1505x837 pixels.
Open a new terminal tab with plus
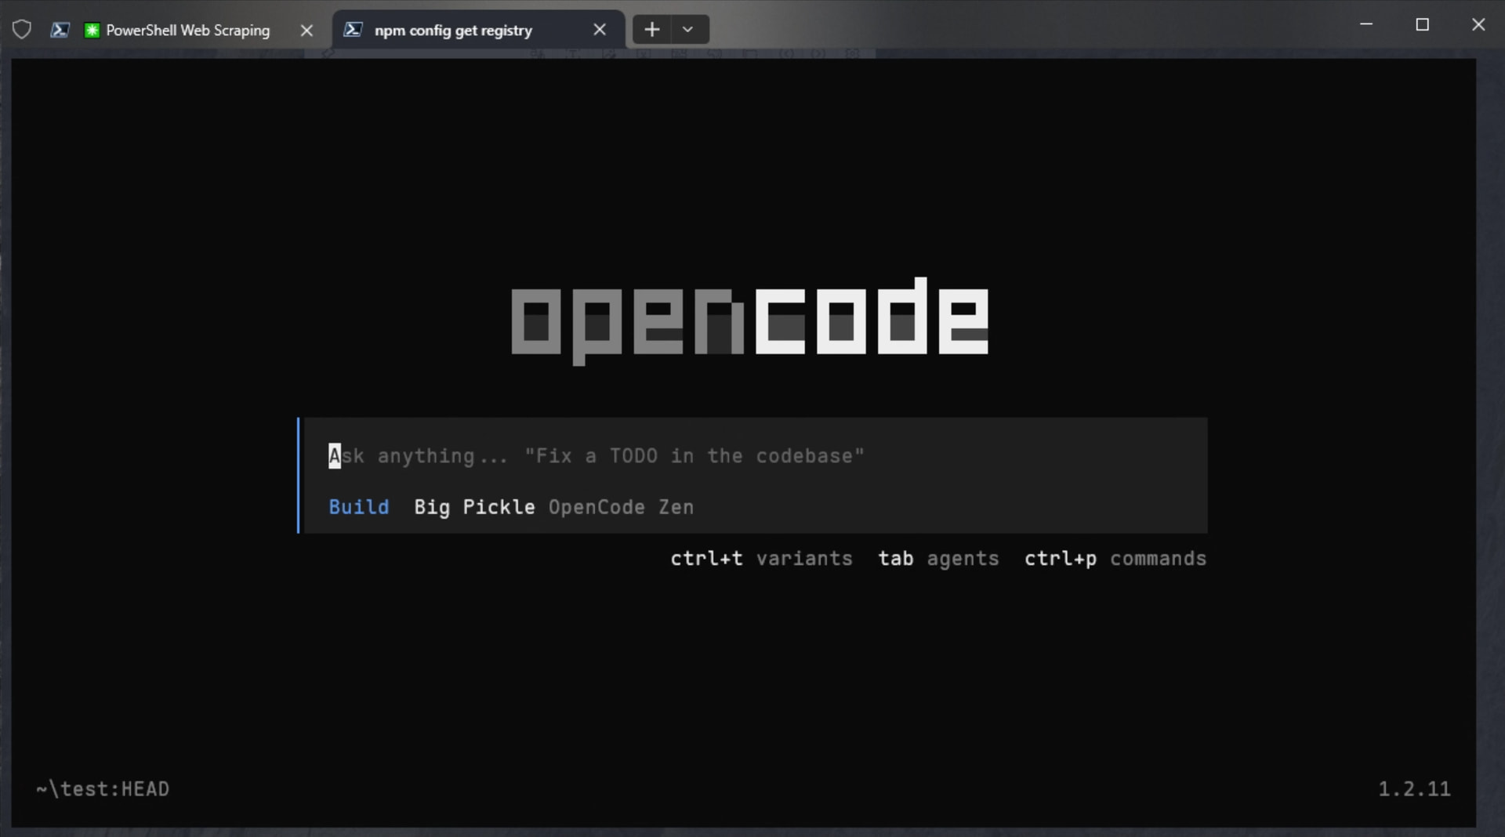(651, 30)
